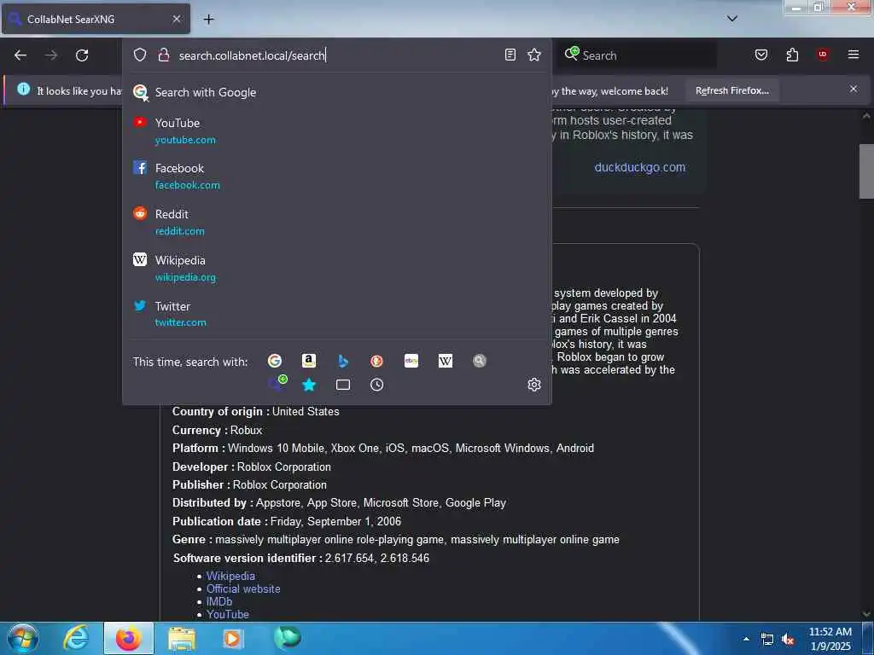Open tracking protection shield icon

point(140,55)
